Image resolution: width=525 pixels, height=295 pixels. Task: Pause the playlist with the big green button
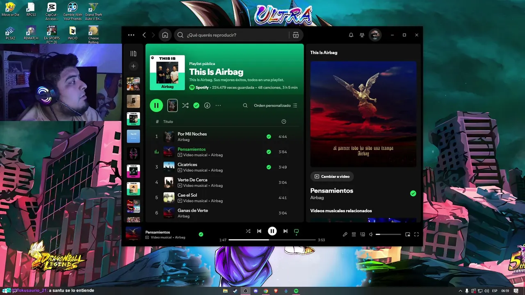[x=156, y=105]
